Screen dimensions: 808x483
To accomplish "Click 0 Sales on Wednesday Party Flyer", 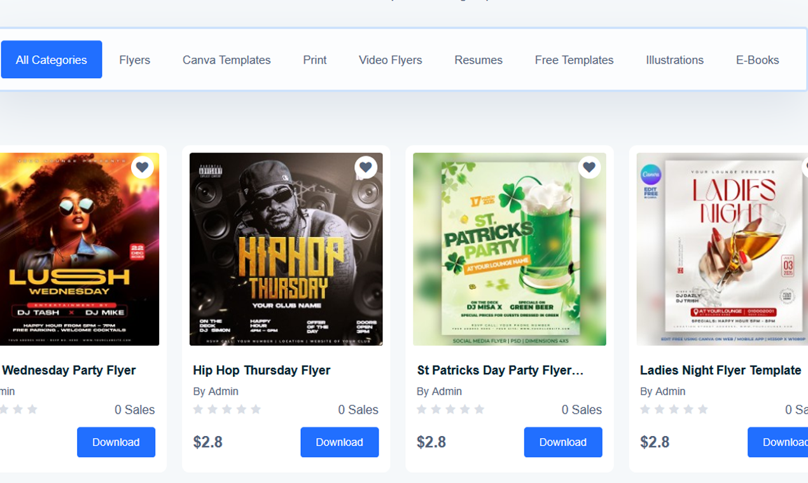I will [135, 410].
